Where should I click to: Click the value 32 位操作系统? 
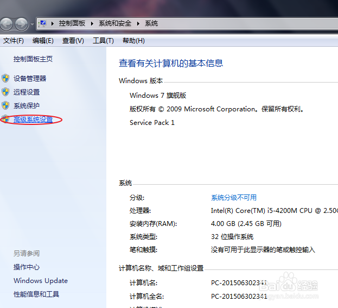[x=232, y=237]
